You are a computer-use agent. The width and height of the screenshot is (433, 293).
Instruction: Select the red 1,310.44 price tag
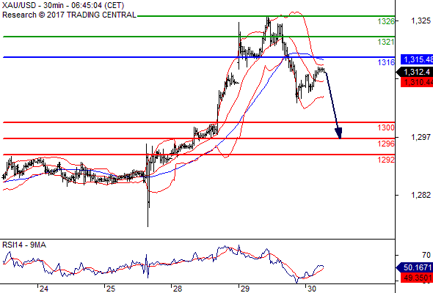point(417,82)
